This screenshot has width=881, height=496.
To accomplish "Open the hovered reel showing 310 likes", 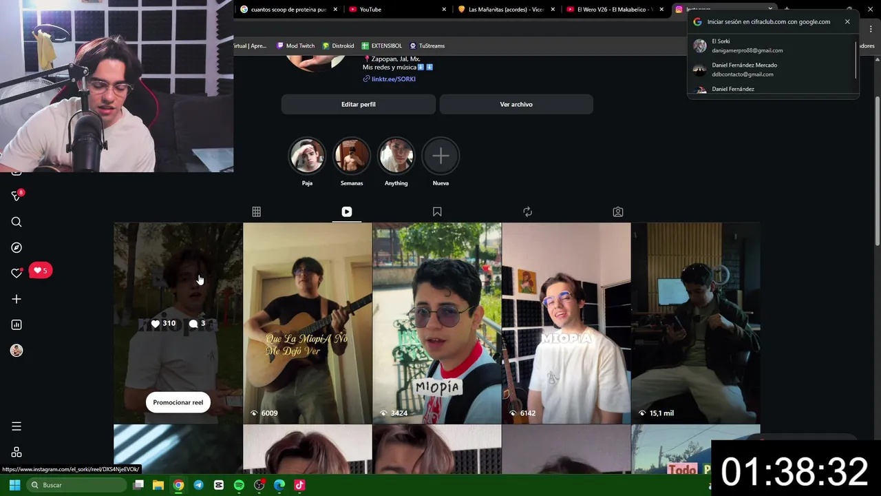I will [178, 323].
